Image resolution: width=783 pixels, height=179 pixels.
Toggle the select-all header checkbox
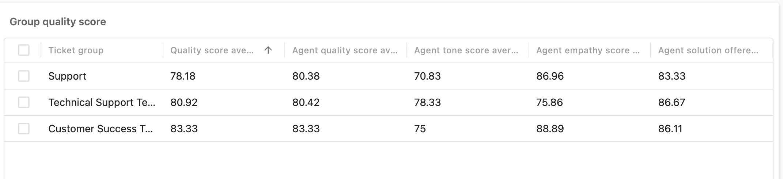(x=24, y=50)
